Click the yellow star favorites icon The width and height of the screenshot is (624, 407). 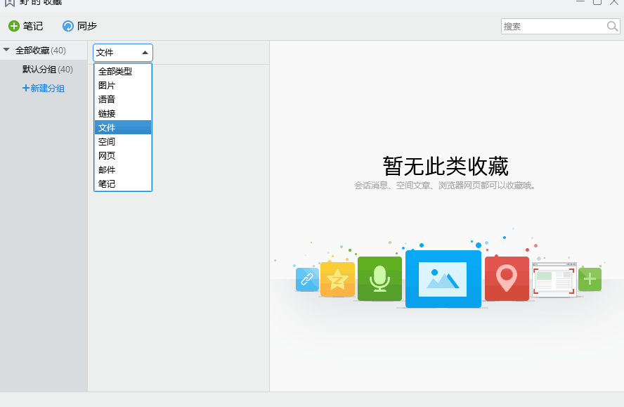click(x=337, y=279)
